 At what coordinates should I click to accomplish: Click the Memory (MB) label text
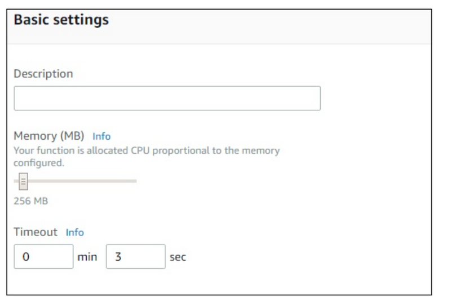pos(48,136)
